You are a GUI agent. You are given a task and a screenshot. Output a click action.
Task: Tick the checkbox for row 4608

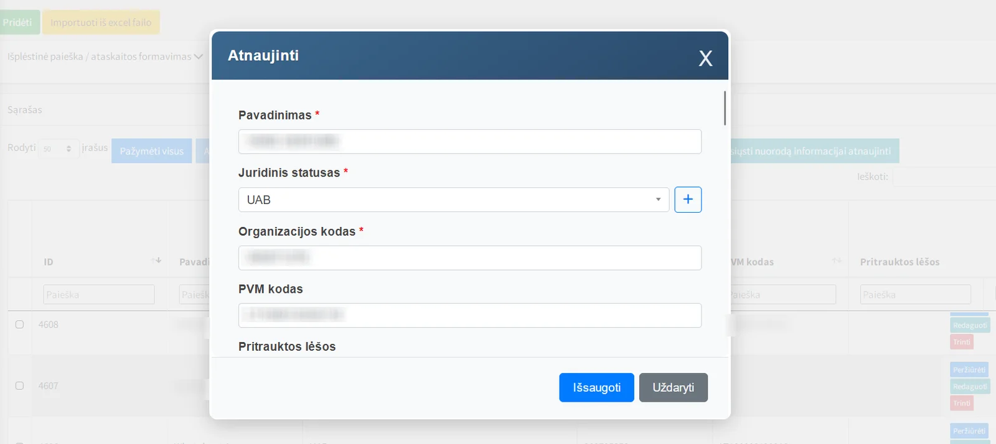pyautogui.click(x=19, y=325)
